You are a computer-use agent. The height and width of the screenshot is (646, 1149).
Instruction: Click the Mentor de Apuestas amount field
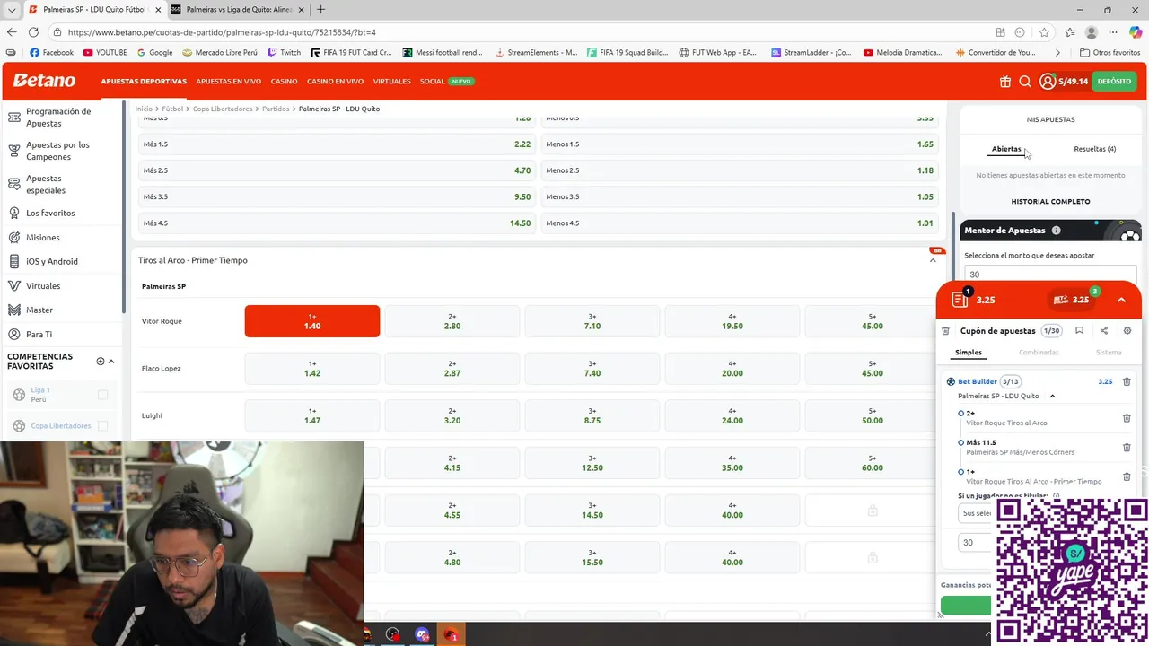[x=1050, y=275]
